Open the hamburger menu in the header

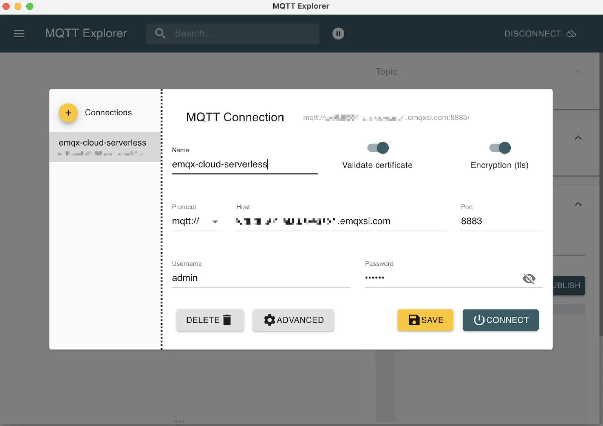click(x=19, y=34)
